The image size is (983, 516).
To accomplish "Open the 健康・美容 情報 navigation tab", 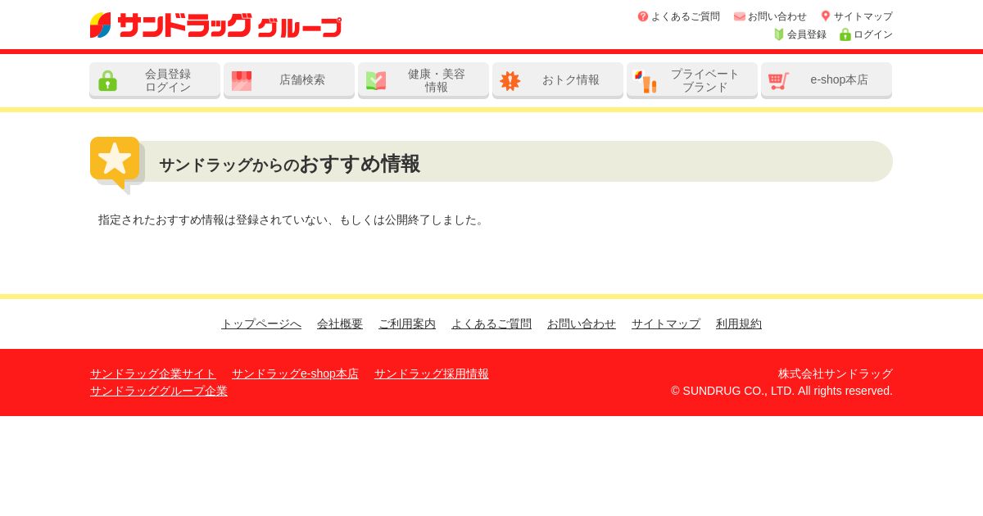I will [424, 80].
